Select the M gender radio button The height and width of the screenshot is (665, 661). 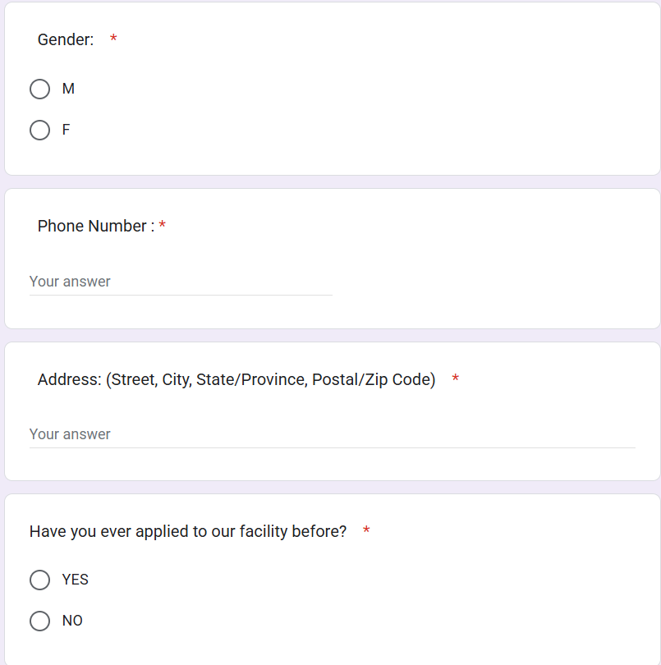click(39, 89)
